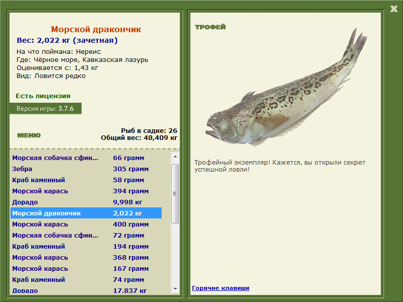Close the trophy window with the X
Viewport: 403px width, 302px height.
[393, 9]
